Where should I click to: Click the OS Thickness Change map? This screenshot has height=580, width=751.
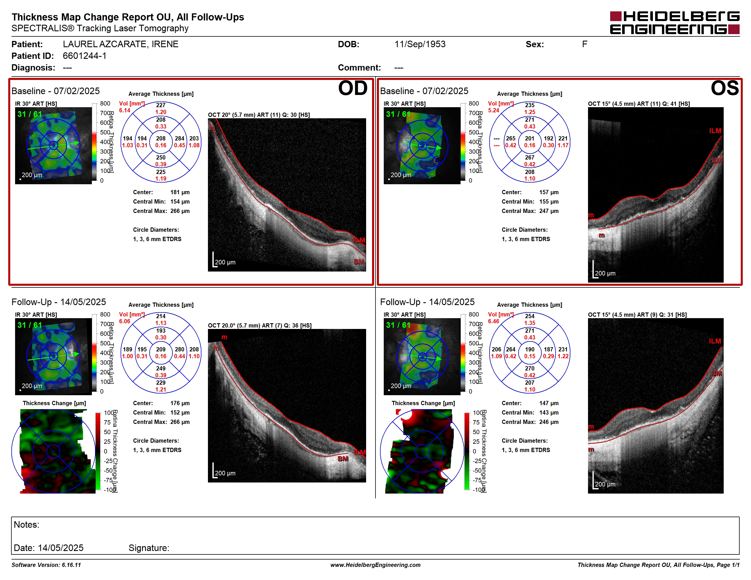[422, 451]
